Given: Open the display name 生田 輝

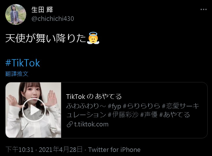Looking at the screenshot, I should click(x=42, y=10).
